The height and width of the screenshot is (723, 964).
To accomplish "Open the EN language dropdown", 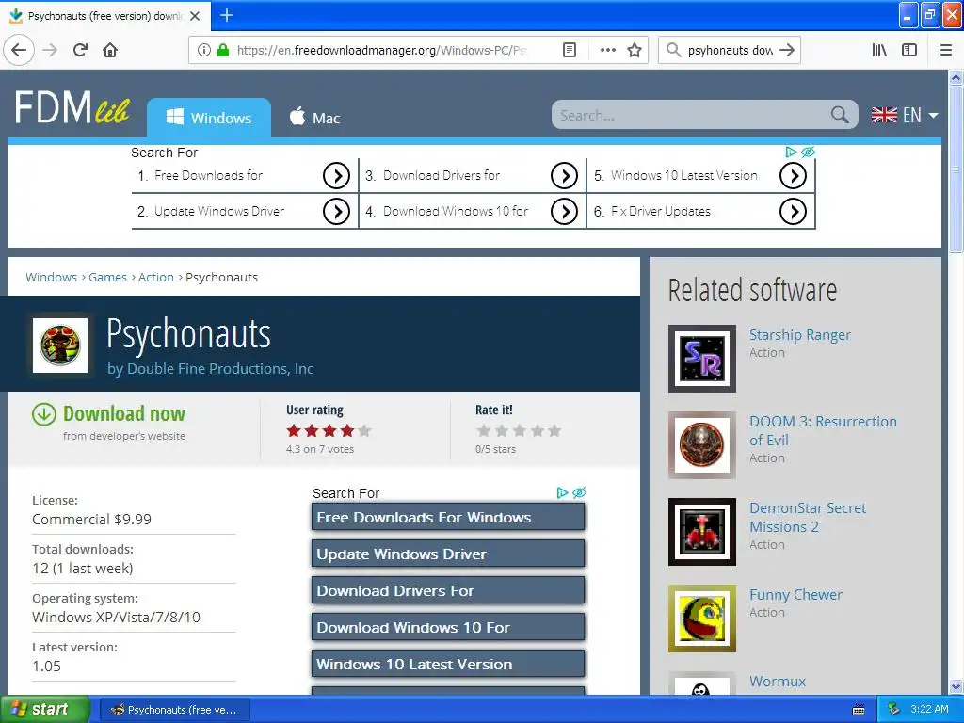I will coord(905,115).
